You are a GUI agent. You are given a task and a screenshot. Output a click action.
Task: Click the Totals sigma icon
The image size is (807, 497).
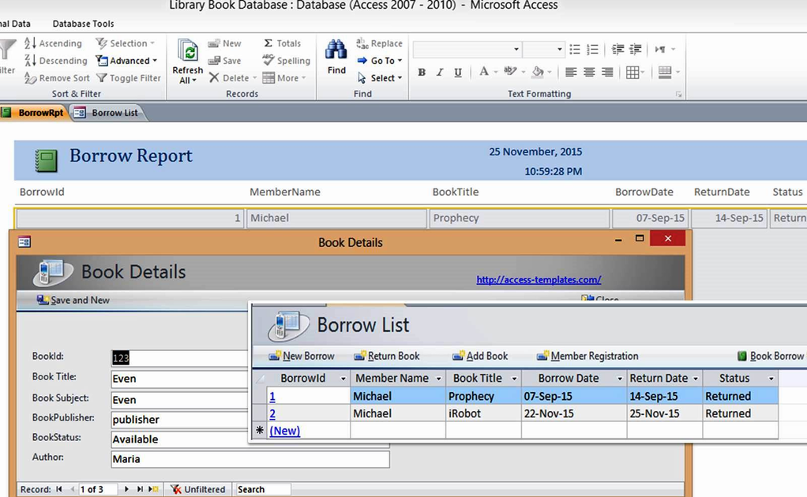coord(270,43)
